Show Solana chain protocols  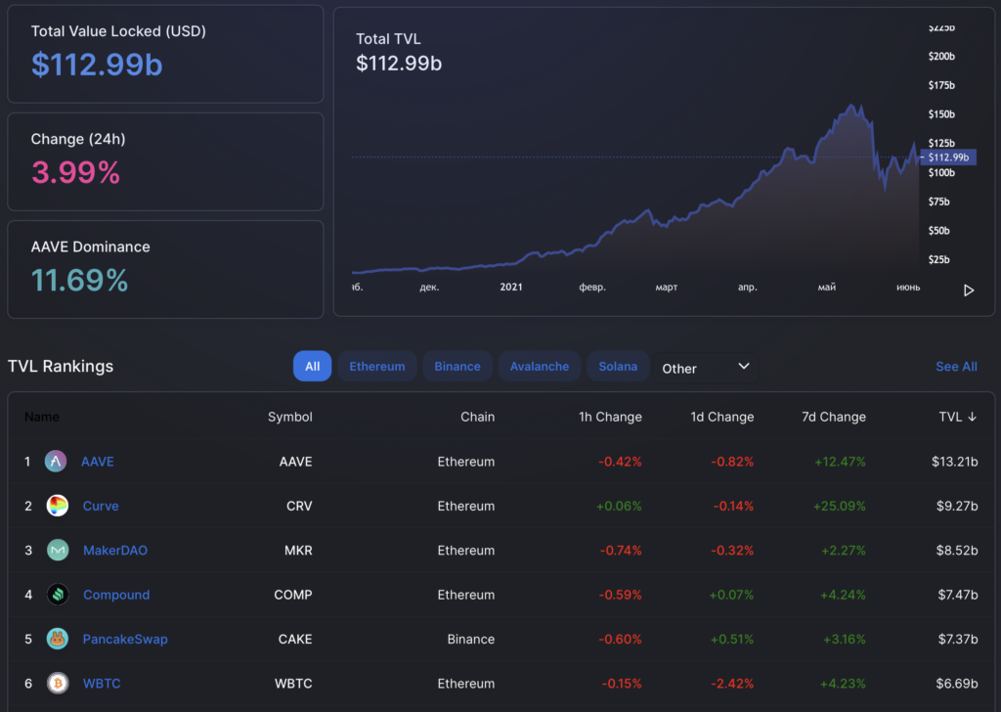pos(618,367)
